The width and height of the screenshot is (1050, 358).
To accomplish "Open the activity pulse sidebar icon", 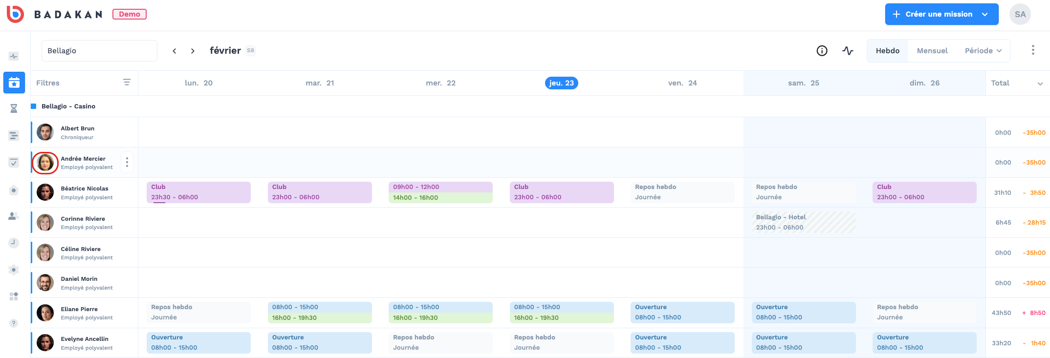I will tap(14, 56).
